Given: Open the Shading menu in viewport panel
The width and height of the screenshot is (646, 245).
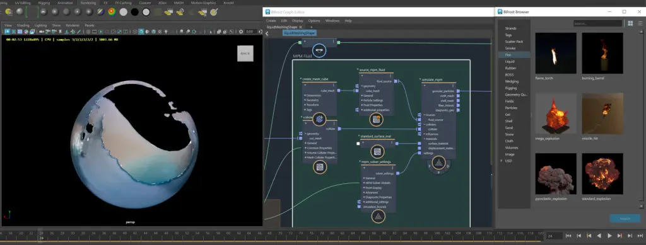Looking at the screenshot, I should click(23, 25).
